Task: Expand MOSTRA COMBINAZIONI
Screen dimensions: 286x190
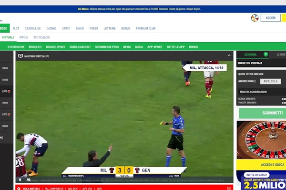Action: [253, 92]
